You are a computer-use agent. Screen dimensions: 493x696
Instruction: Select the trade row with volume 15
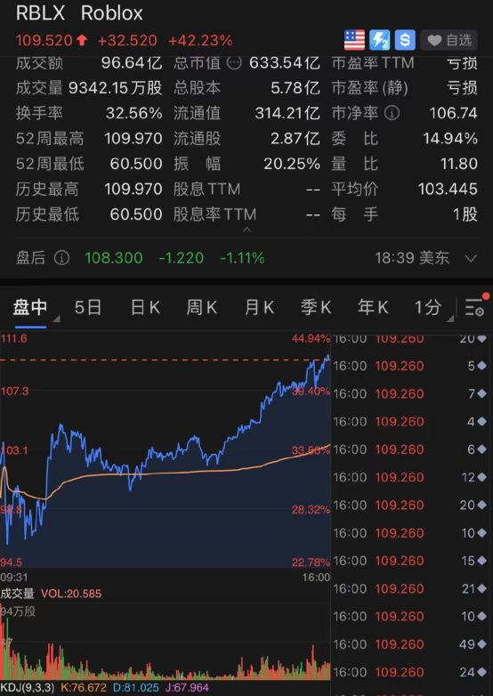(412, 561)
